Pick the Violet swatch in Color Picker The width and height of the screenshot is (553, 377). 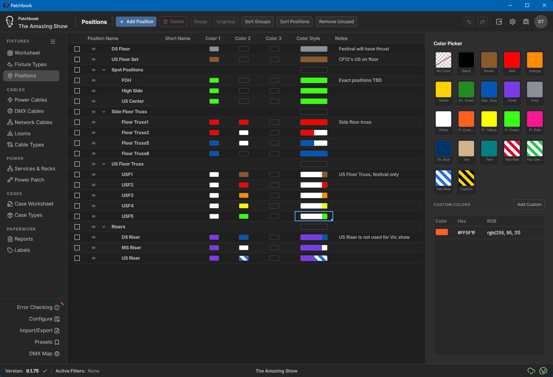[512, 92]
